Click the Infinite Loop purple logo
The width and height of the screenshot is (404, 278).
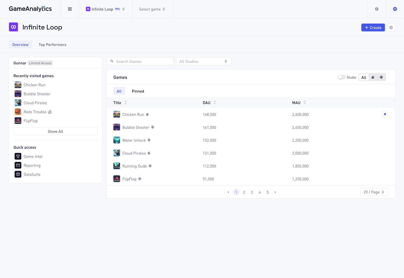point(13,27)
